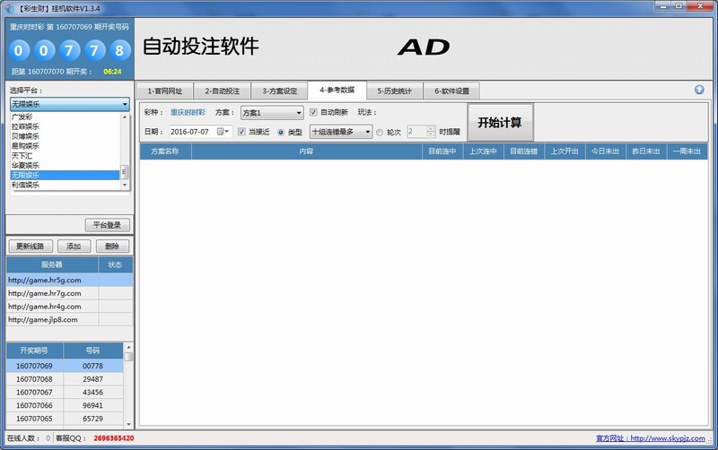Select the 类型 radio button
This screenshot has width=718, height=450.
pos(281,132)
